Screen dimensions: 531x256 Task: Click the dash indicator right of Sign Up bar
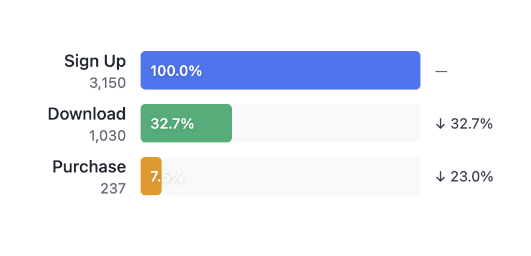pyautogui.click(x=441, y=71)
